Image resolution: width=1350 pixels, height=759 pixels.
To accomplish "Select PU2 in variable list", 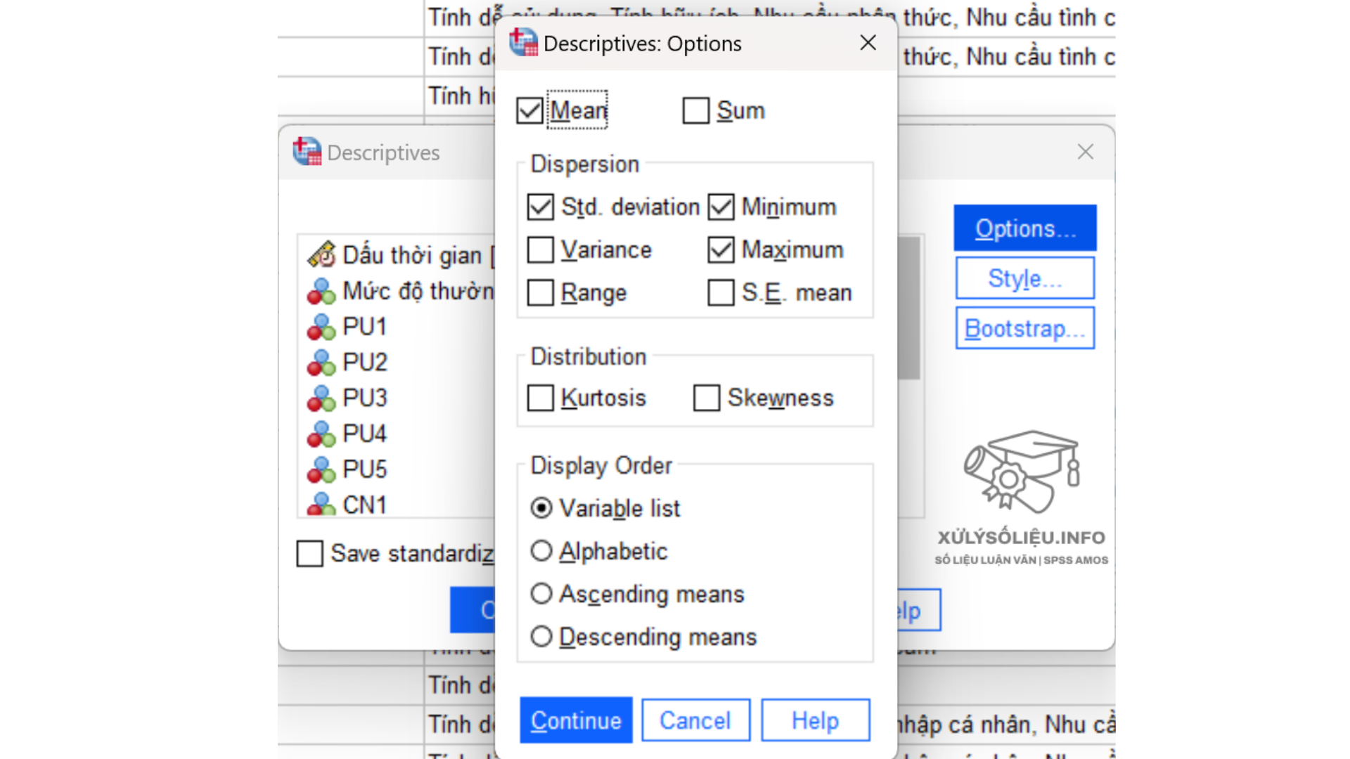I will tap(365, 363).
